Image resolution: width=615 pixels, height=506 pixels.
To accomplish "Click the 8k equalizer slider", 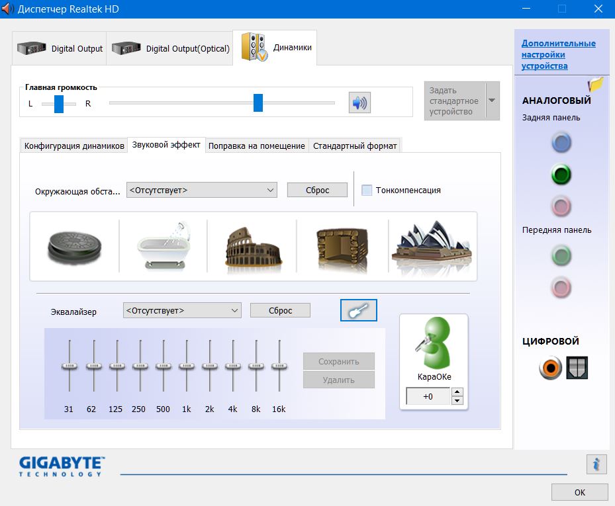I will (x=256, y=366).
